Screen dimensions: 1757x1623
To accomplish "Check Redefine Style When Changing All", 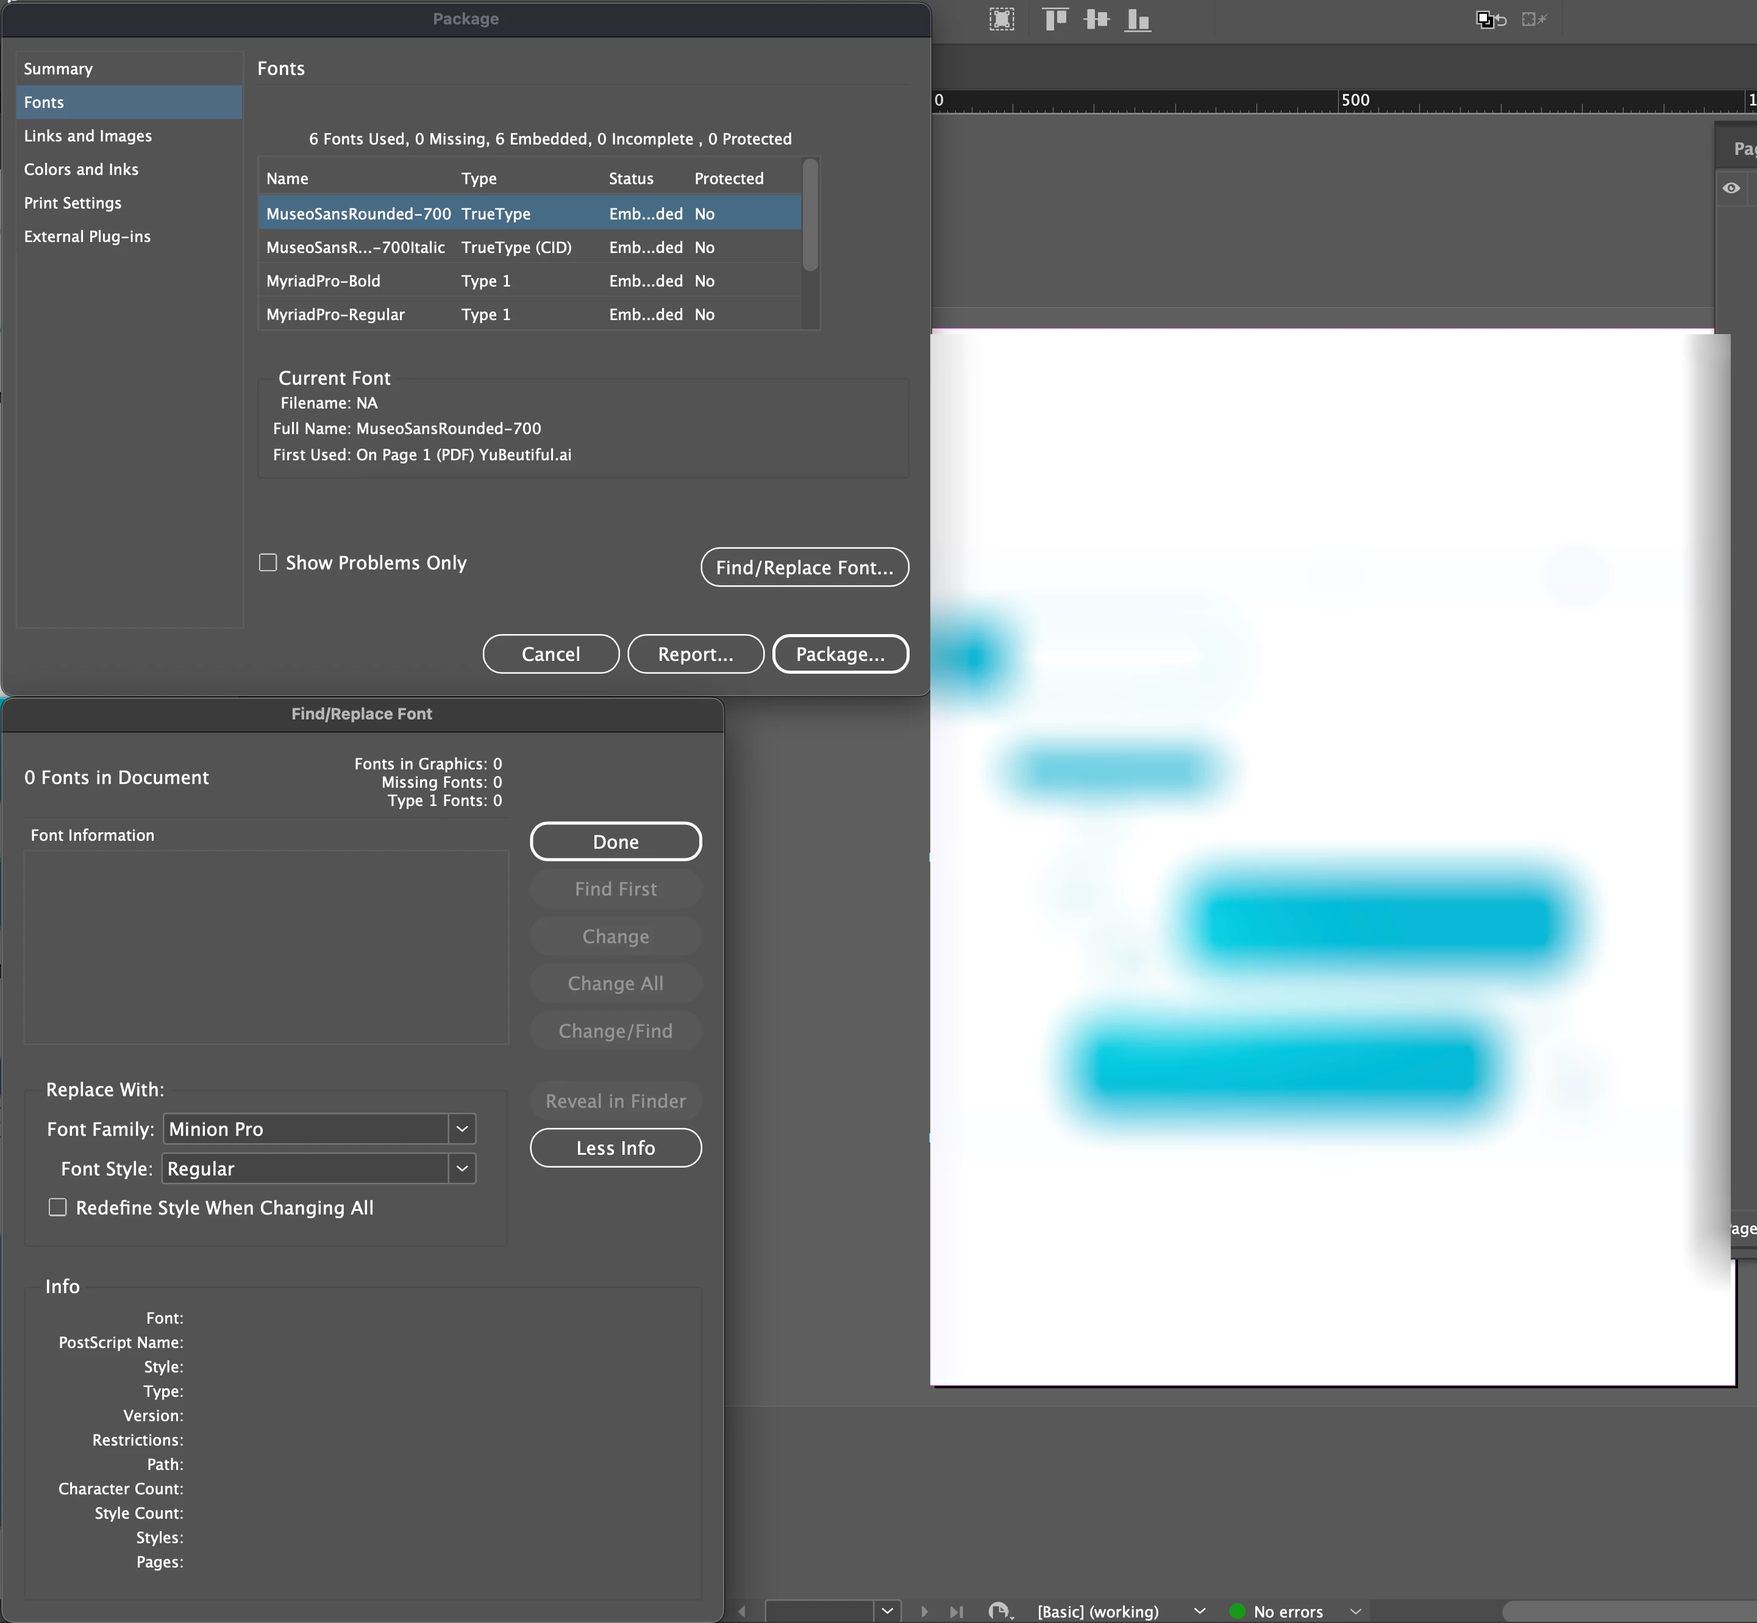I will point(58,1208).
